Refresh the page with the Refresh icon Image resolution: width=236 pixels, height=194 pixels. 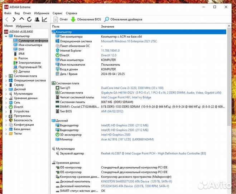click(x=29, y=19)
